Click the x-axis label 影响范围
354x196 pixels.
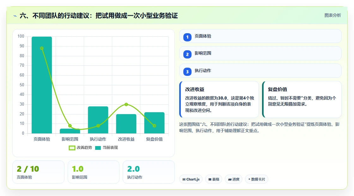point(70,139)
